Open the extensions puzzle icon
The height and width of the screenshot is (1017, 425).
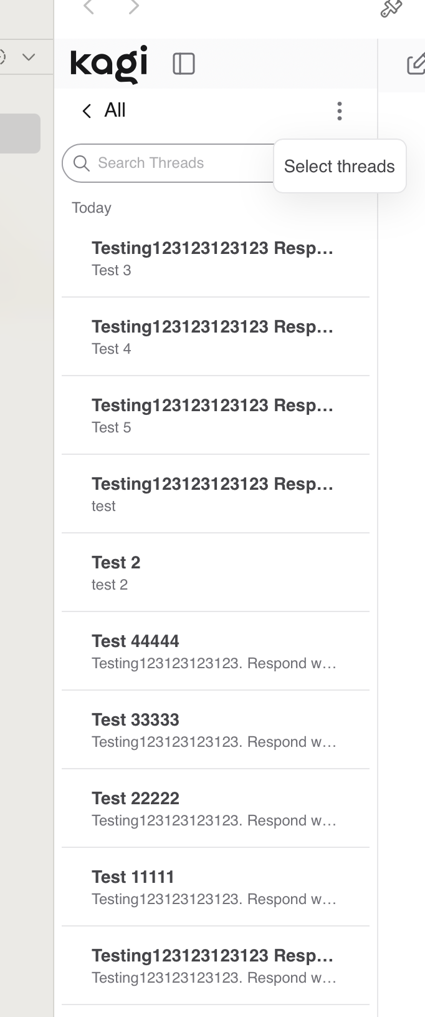tap(391, 8)
